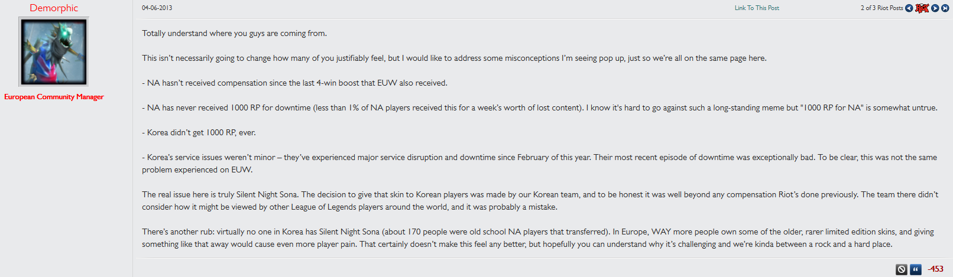Skip to the last Riot post arrow

point(945,8)
